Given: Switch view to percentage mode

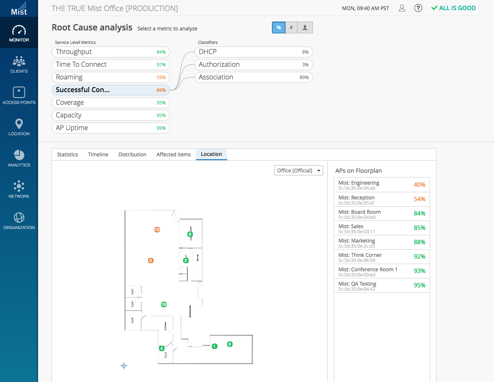Looking at the screenshot, I should [279, 27].
